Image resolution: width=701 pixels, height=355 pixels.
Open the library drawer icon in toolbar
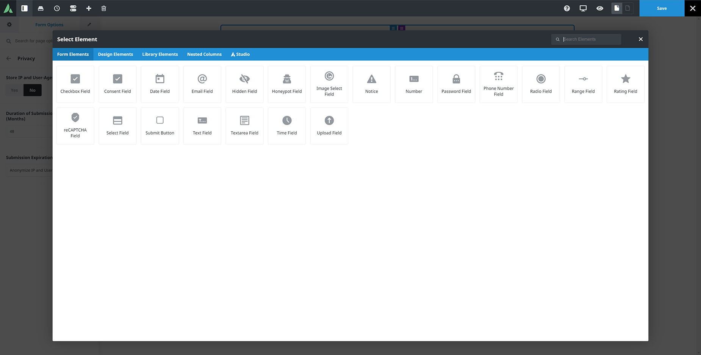pos(41,8)
